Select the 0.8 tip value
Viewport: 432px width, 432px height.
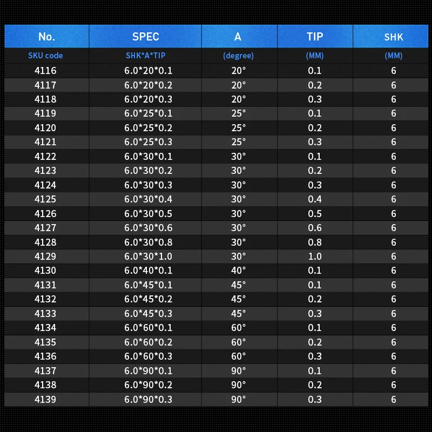point(314,242)
